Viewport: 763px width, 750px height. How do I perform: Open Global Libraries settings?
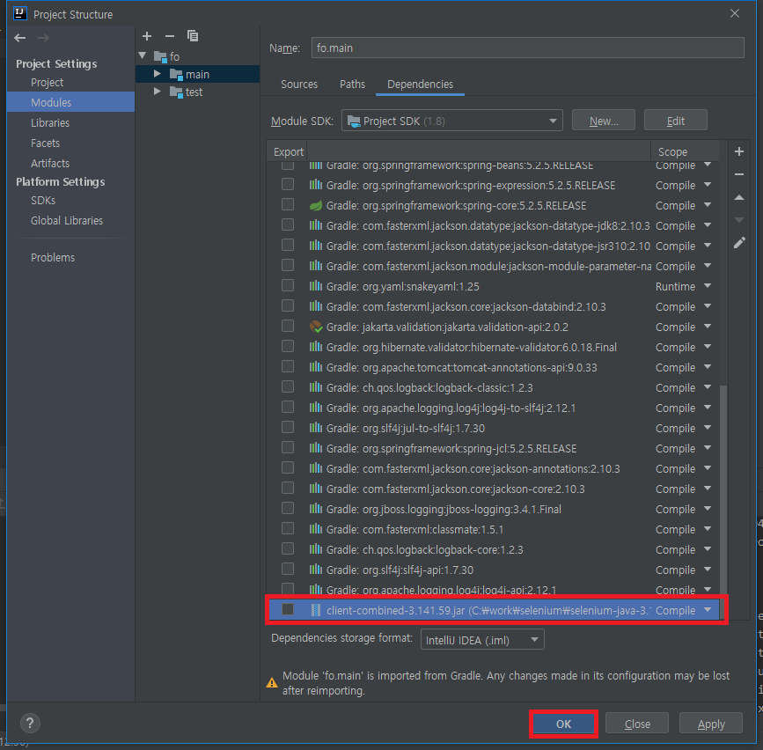pos(67,220)
